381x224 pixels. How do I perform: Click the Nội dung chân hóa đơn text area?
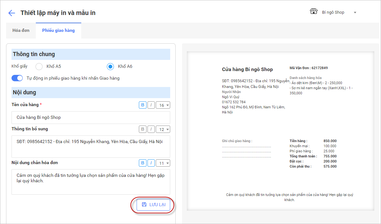pos(91,182)
